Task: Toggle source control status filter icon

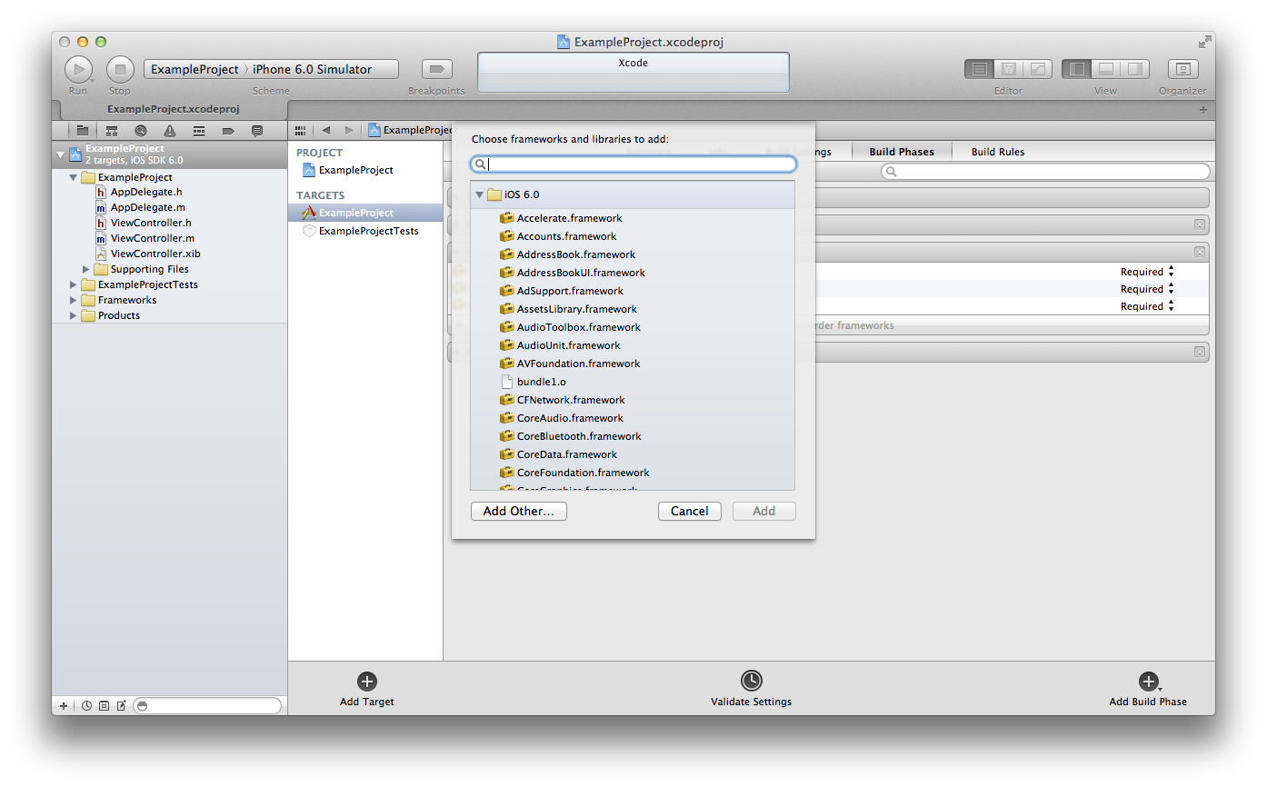Action: pyautogui.click(x=104, y=705)
